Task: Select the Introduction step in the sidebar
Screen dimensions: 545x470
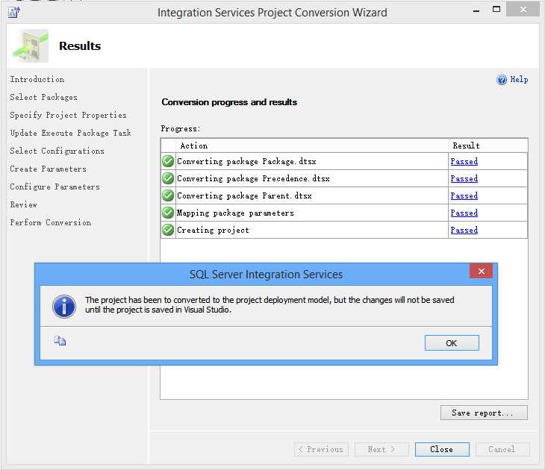Action: [37, 79]
